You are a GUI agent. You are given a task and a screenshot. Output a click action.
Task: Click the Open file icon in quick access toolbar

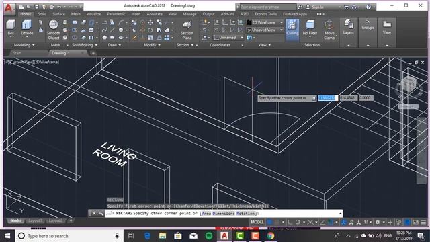(x=29, y=7)
